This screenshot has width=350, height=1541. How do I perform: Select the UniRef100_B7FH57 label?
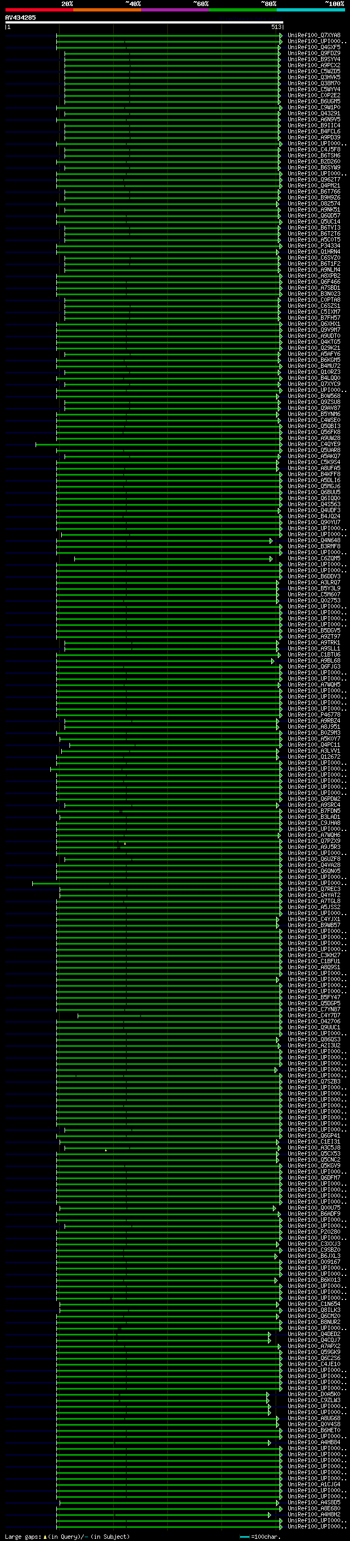314,318
